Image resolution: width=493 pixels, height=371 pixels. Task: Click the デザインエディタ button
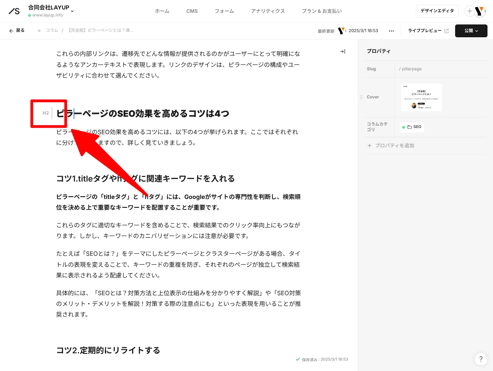(437, 11)
